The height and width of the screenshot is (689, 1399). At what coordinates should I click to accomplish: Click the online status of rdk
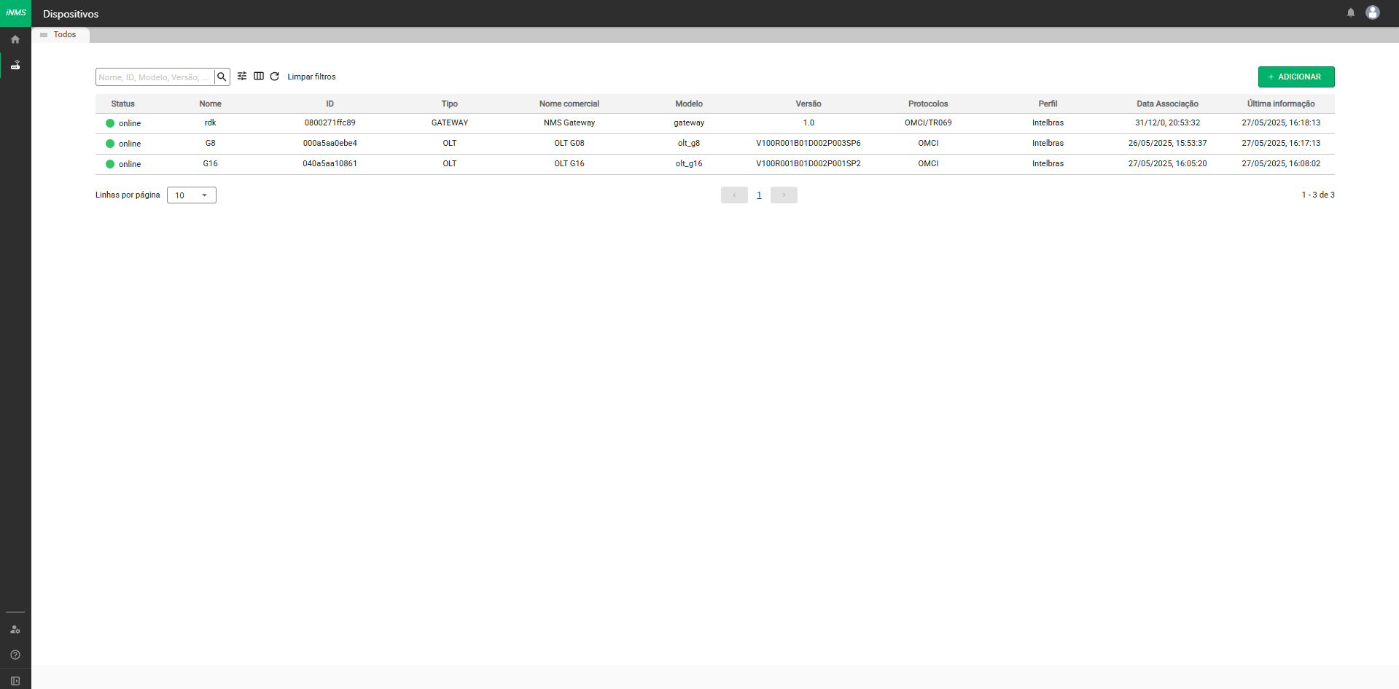pos(123,123)
